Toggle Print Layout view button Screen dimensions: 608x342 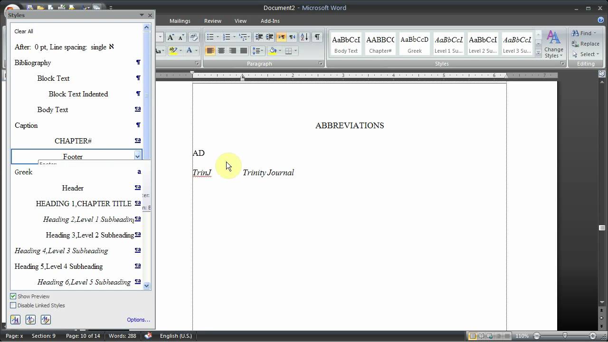pos(473,336)
